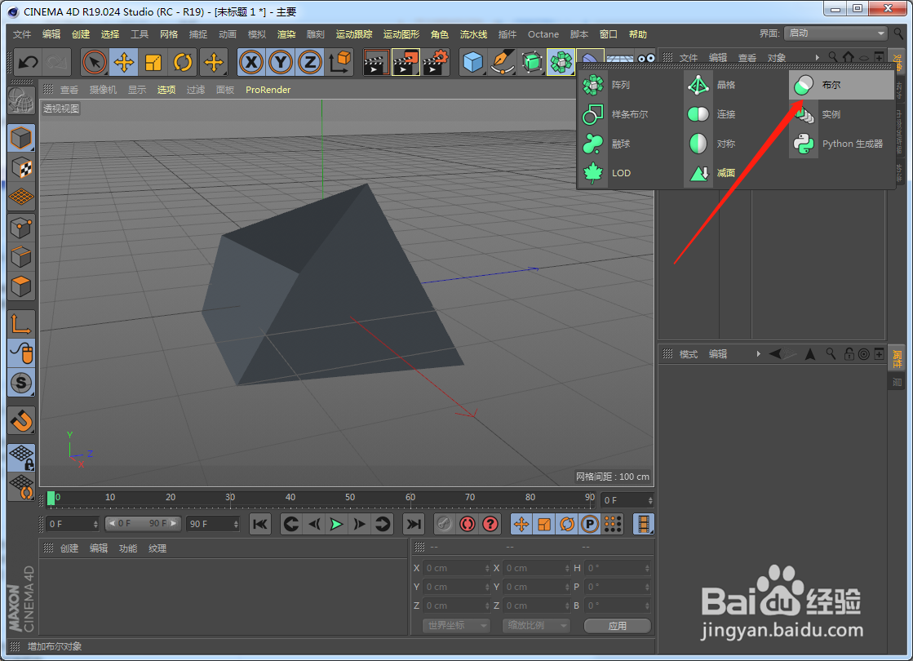
Task: Choose 布尔 (Boole) from the popup
Action: (x=841, y=85)
